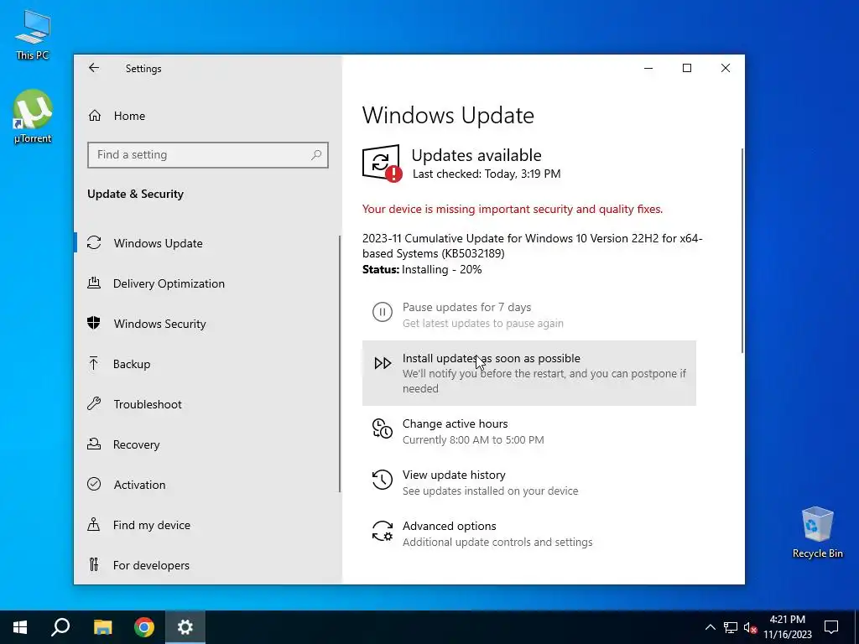This screenshot has width=859, height=644.
Task: Click the Windows Security shield icon
Action: pos(94,323)
